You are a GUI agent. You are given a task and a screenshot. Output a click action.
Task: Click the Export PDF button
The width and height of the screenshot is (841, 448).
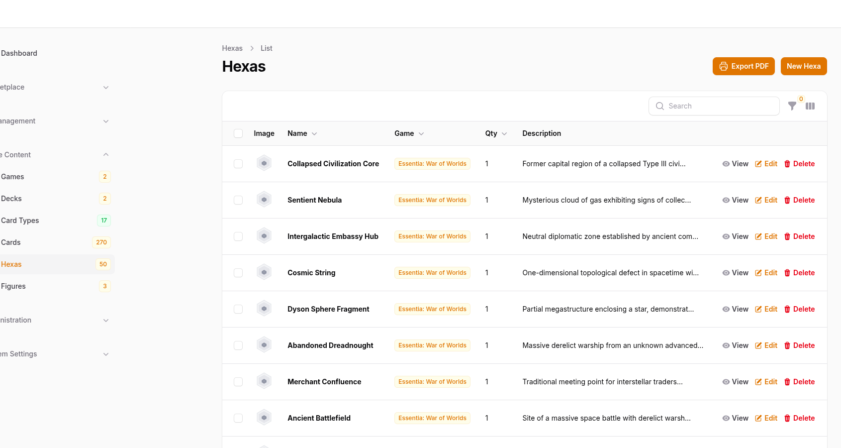point(744,66)
